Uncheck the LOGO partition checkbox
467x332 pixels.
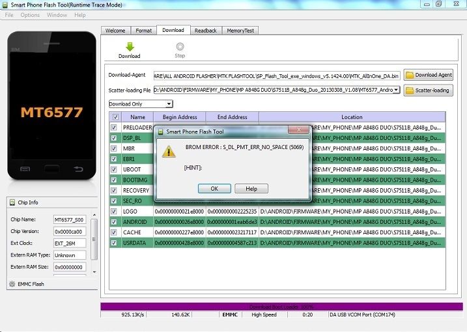tap(114, 212)
